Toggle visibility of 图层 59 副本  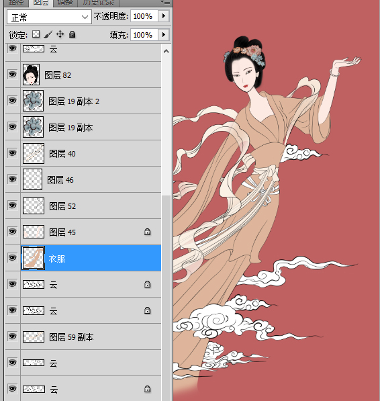pos(12,337)
